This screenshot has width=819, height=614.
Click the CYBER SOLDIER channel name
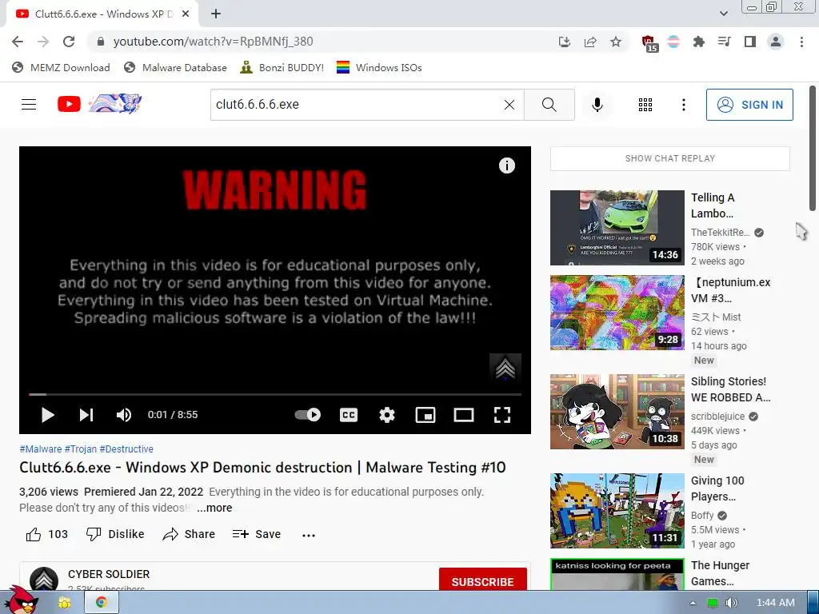[x=109, y=574]
